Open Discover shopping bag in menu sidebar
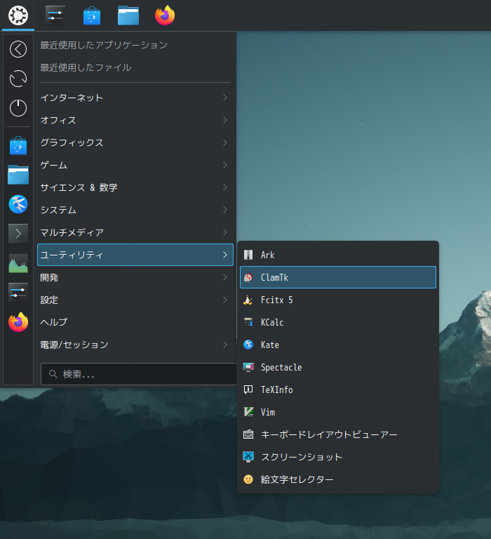This screenshot has width=491, height=539. [18, 145]
